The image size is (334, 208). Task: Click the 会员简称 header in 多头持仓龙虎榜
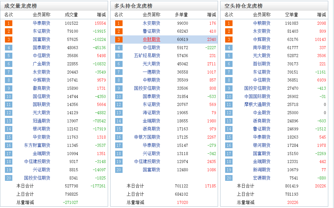tap(151, 15)
